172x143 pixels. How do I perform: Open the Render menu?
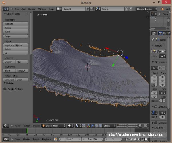32,9
